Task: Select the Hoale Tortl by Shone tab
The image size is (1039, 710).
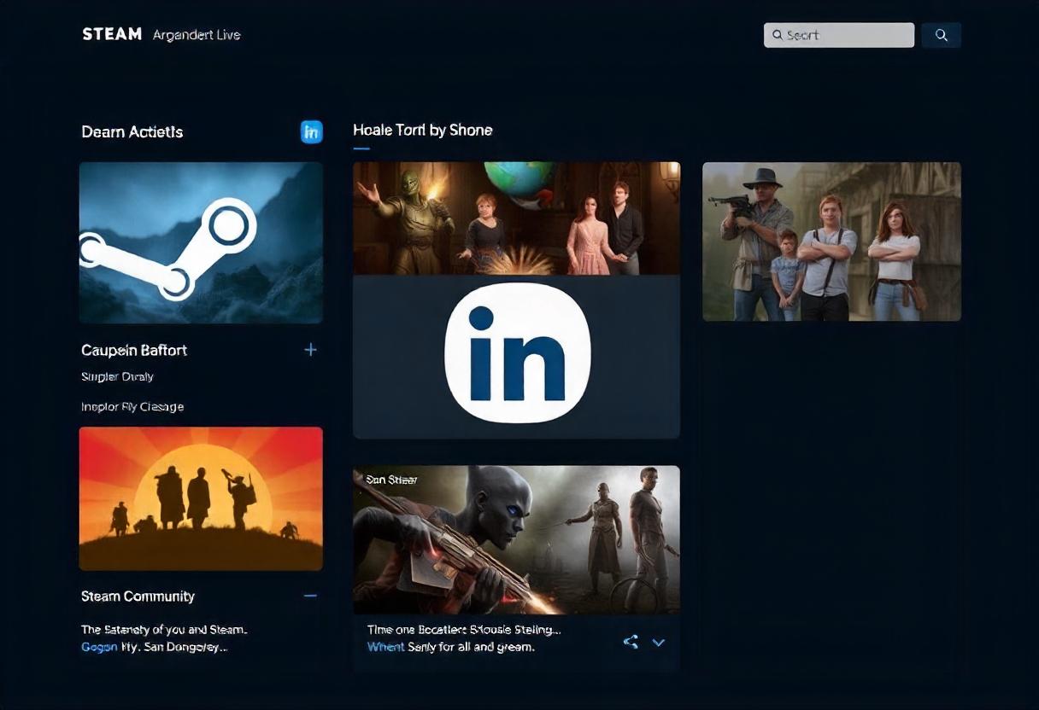Action: tap(422, 131)
